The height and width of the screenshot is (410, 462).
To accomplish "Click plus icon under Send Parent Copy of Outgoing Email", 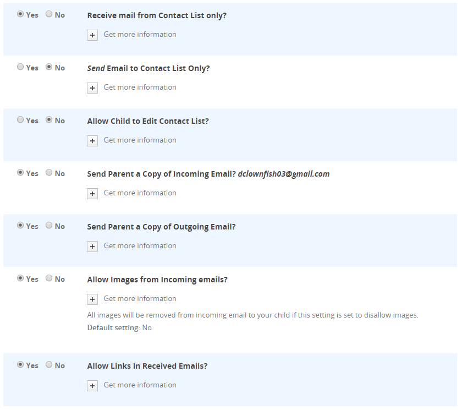I will [x=92, y=246].
